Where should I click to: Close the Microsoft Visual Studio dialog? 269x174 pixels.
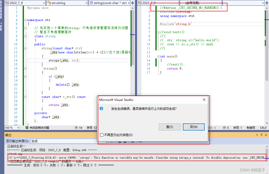[x=204, y=100]
